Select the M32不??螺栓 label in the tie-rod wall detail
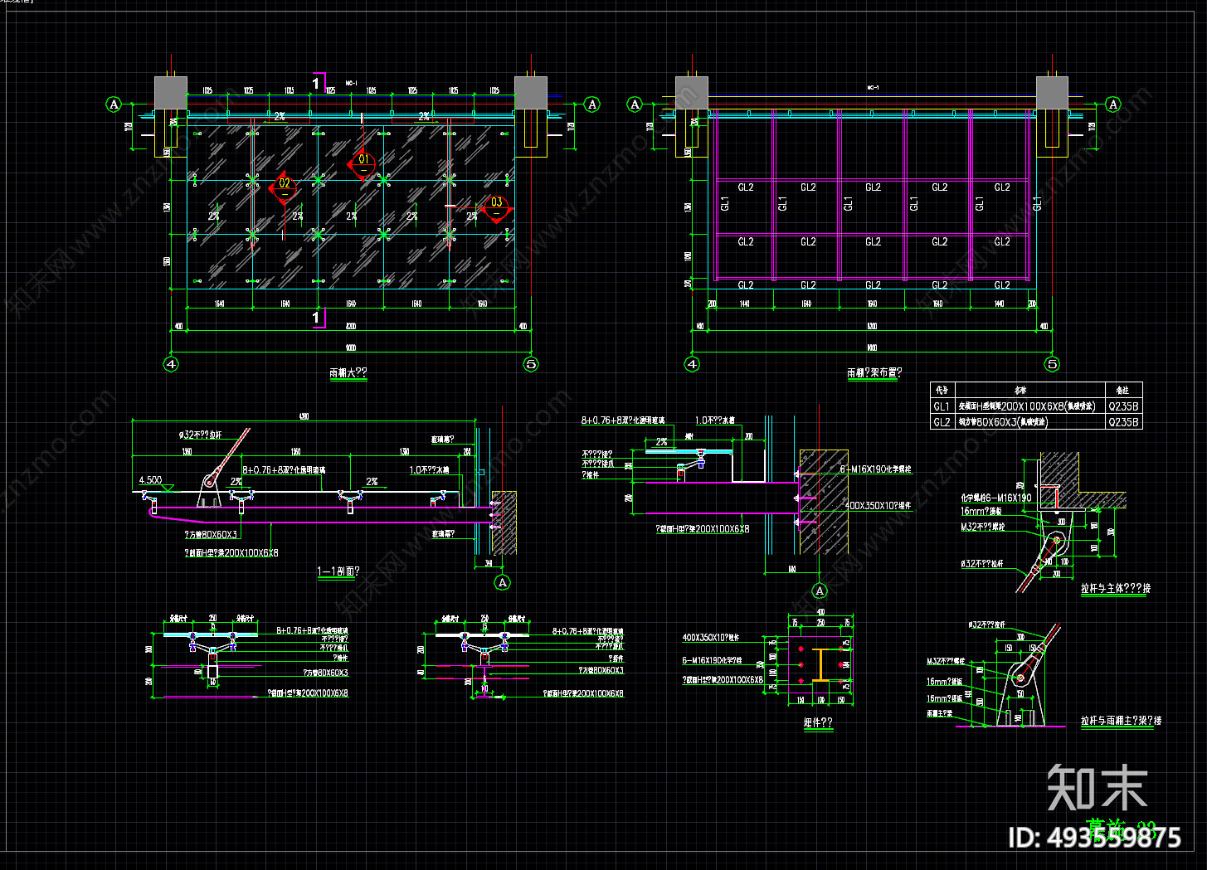The height and width of the screenshot is (870, 1207). [x=982, y=527]
